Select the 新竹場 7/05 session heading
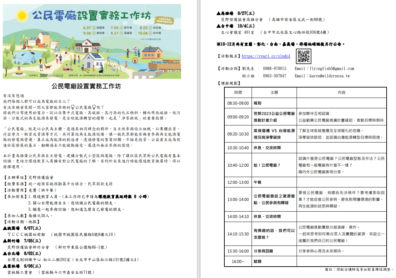Image resolution: width=396 pixels, height=278 pixels. tap(22, 241)
